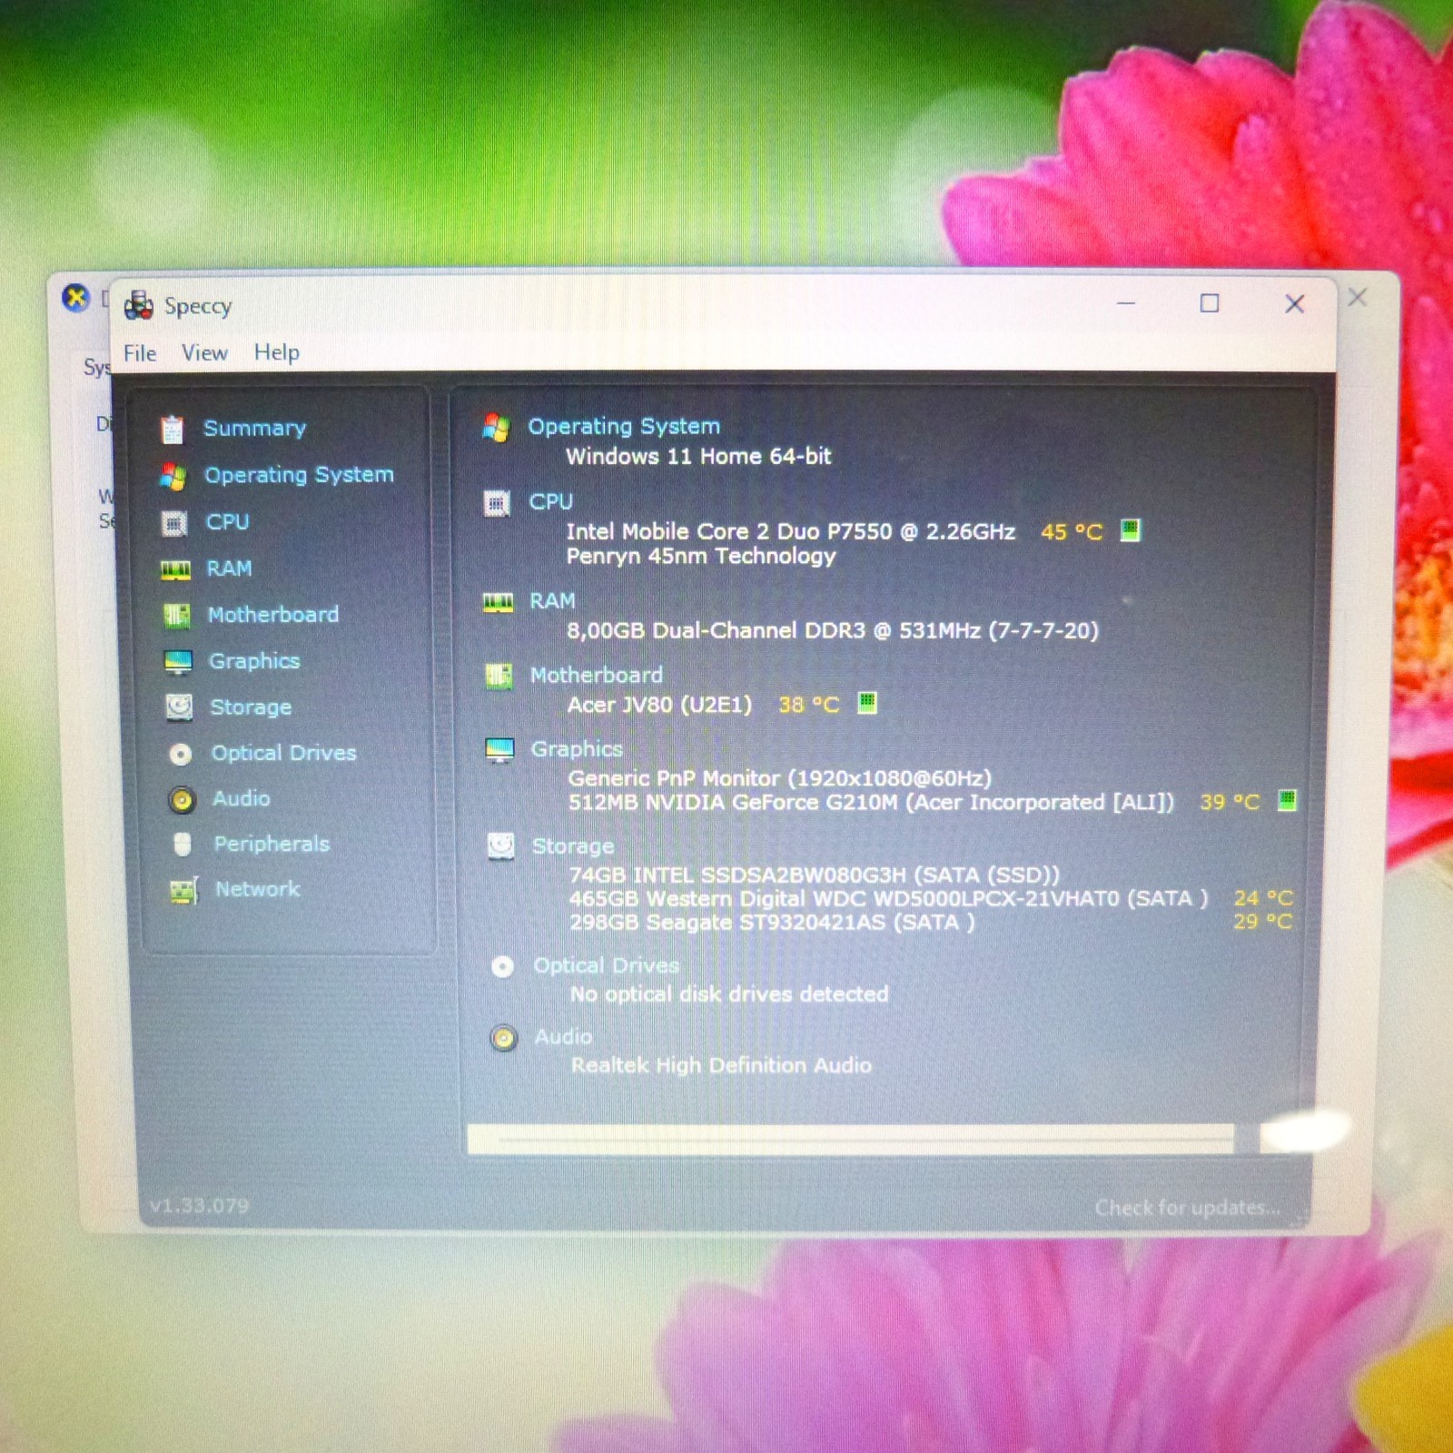The width and height of the screenshot is (1453, 1453).
Task: Click the green Graphics temperature indicator icon
Action: tap(1287, 800)
